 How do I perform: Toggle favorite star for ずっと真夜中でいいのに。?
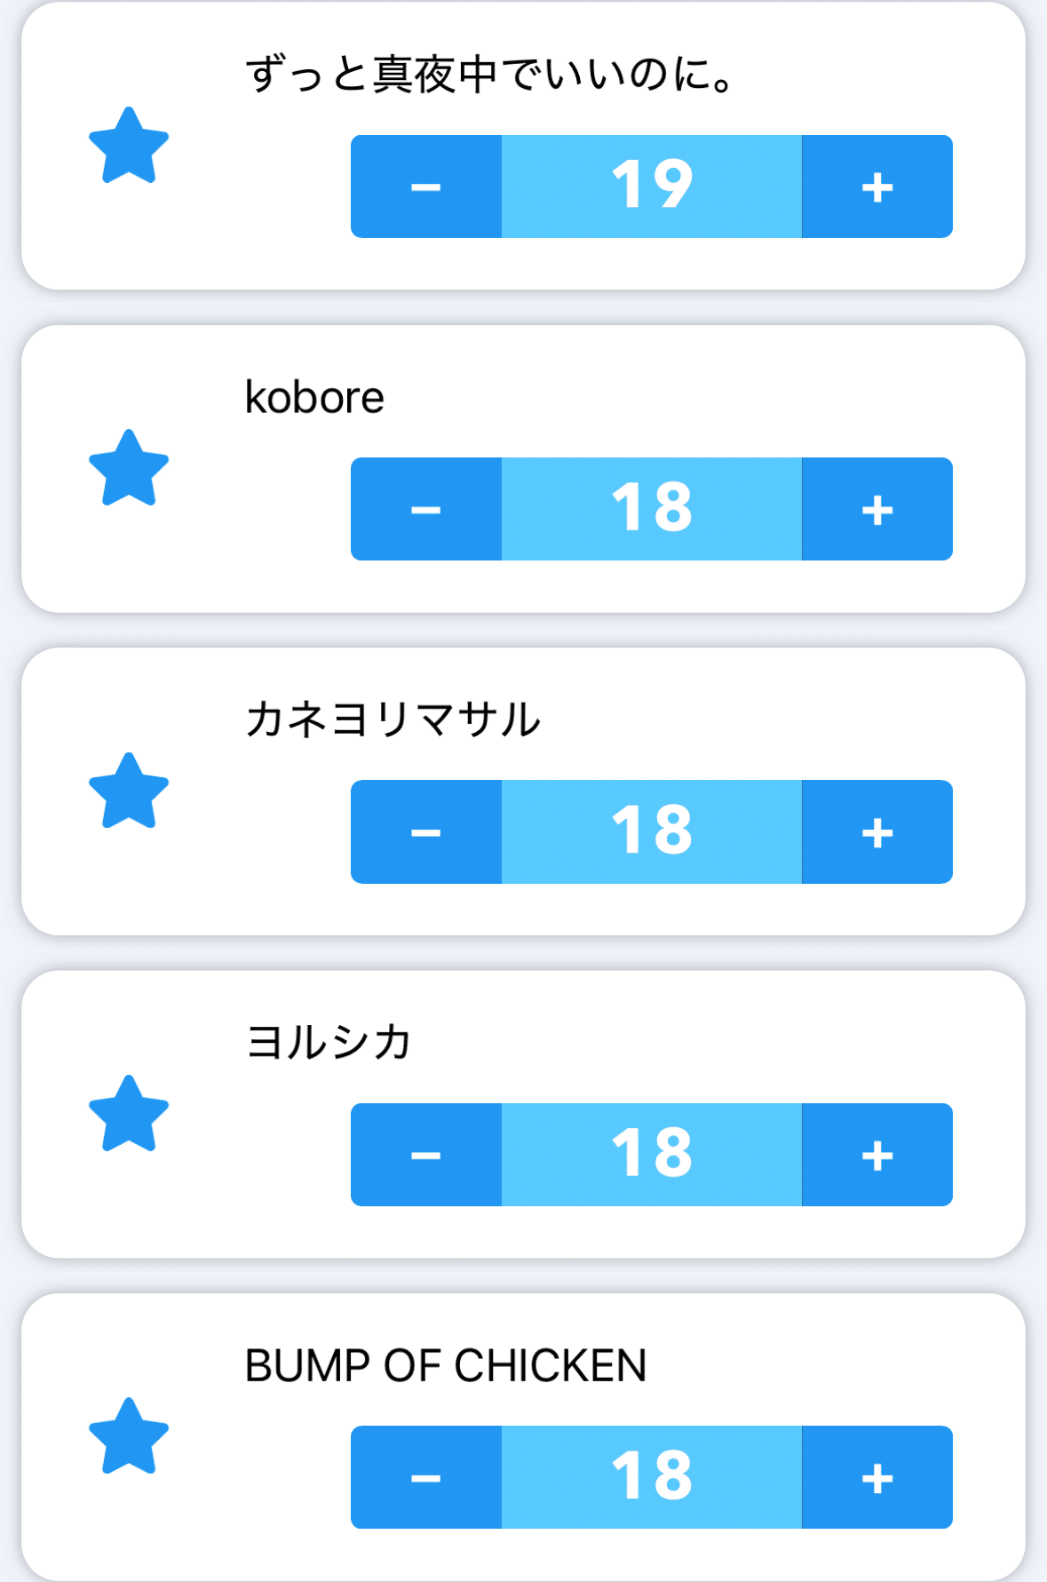[x=129, y=146]
